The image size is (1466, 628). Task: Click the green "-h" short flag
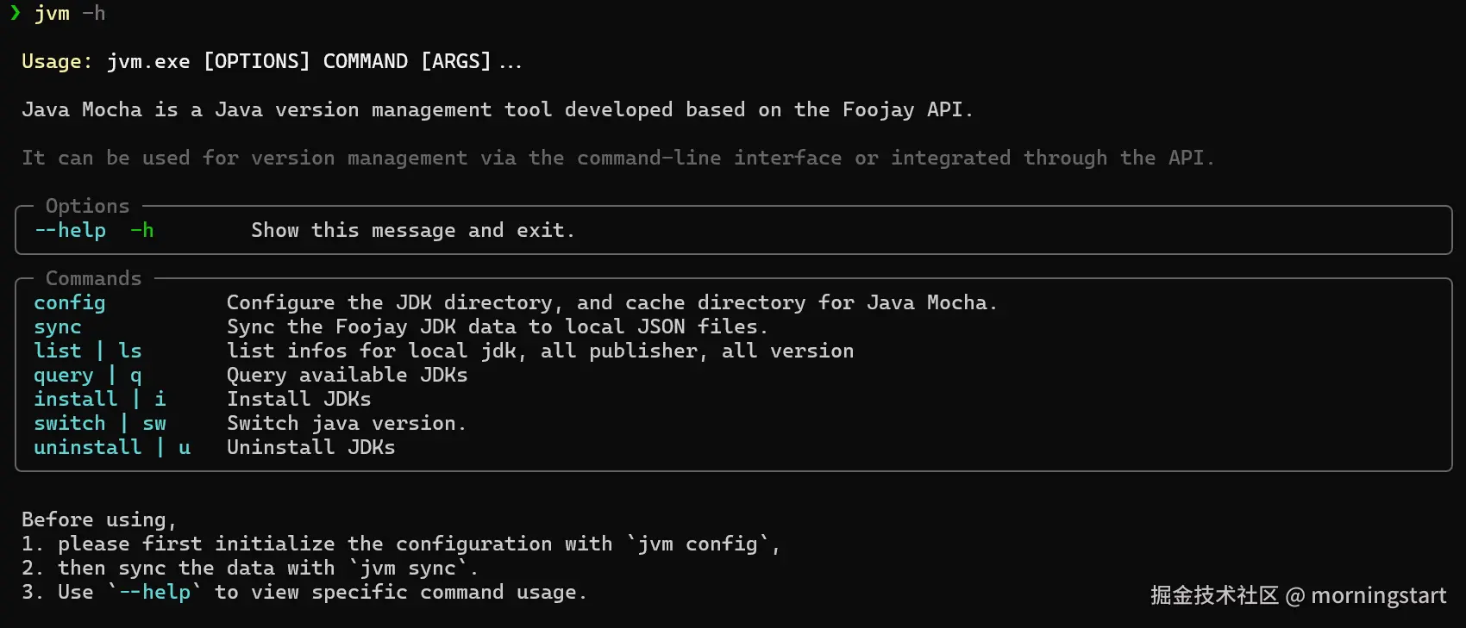(x=142, y=231)
